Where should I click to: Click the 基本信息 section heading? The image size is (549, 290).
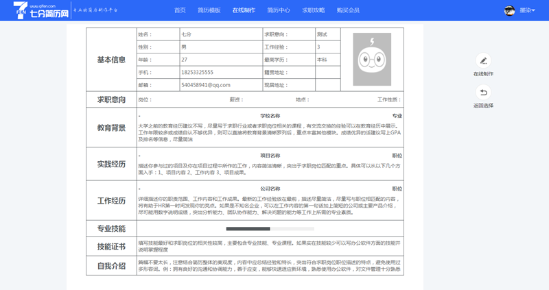pyautogui.click(x=111, y=60)
